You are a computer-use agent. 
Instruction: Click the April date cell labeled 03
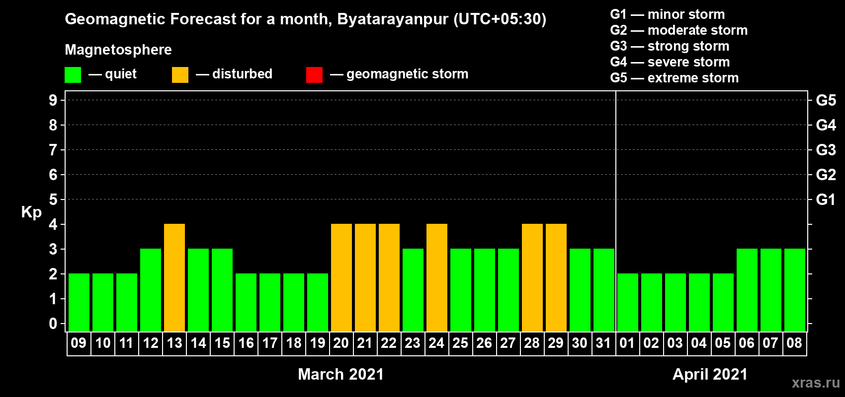[676, 343]
